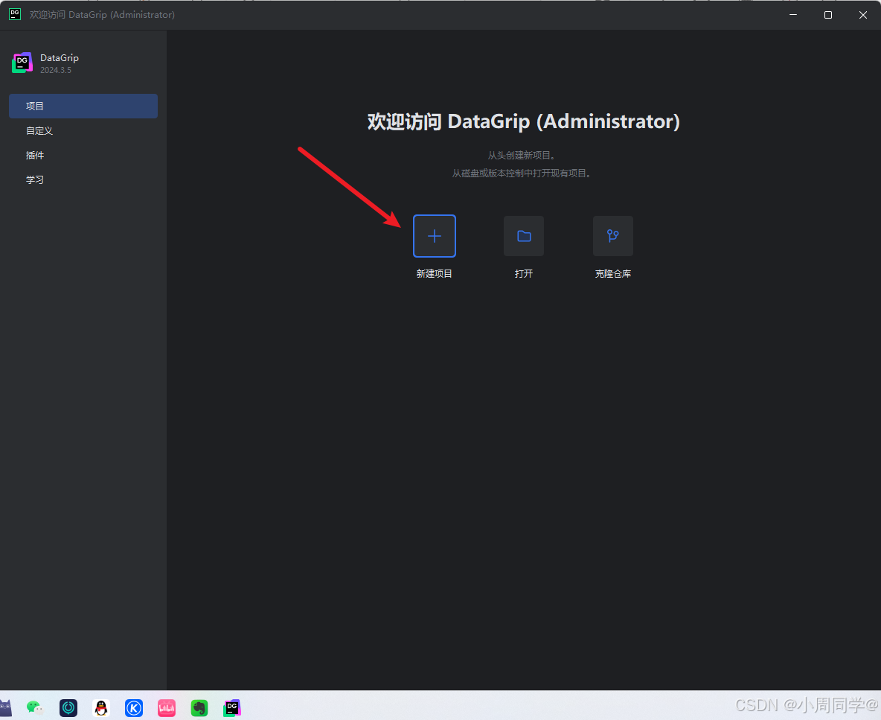Click the 从磁盘或版本控制中打开现有项目 text

pyautogui.click(x=522, y=173)
